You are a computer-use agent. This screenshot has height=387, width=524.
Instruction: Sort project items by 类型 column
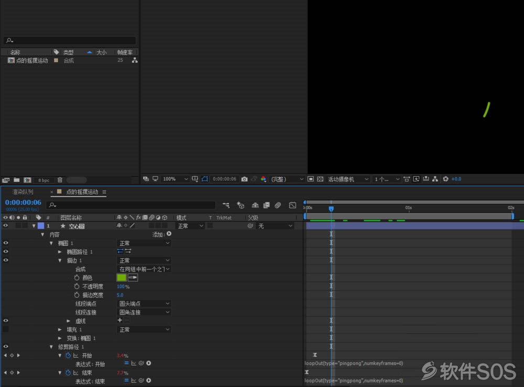(x=69, y=52)
